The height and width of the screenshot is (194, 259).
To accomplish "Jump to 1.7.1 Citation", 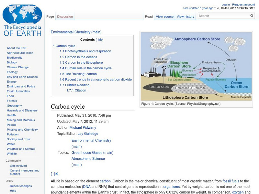I will (76, 90).
